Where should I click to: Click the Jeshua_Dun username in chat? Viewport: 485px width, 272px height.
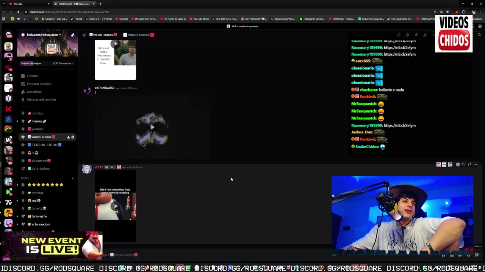tap(362, 132)
